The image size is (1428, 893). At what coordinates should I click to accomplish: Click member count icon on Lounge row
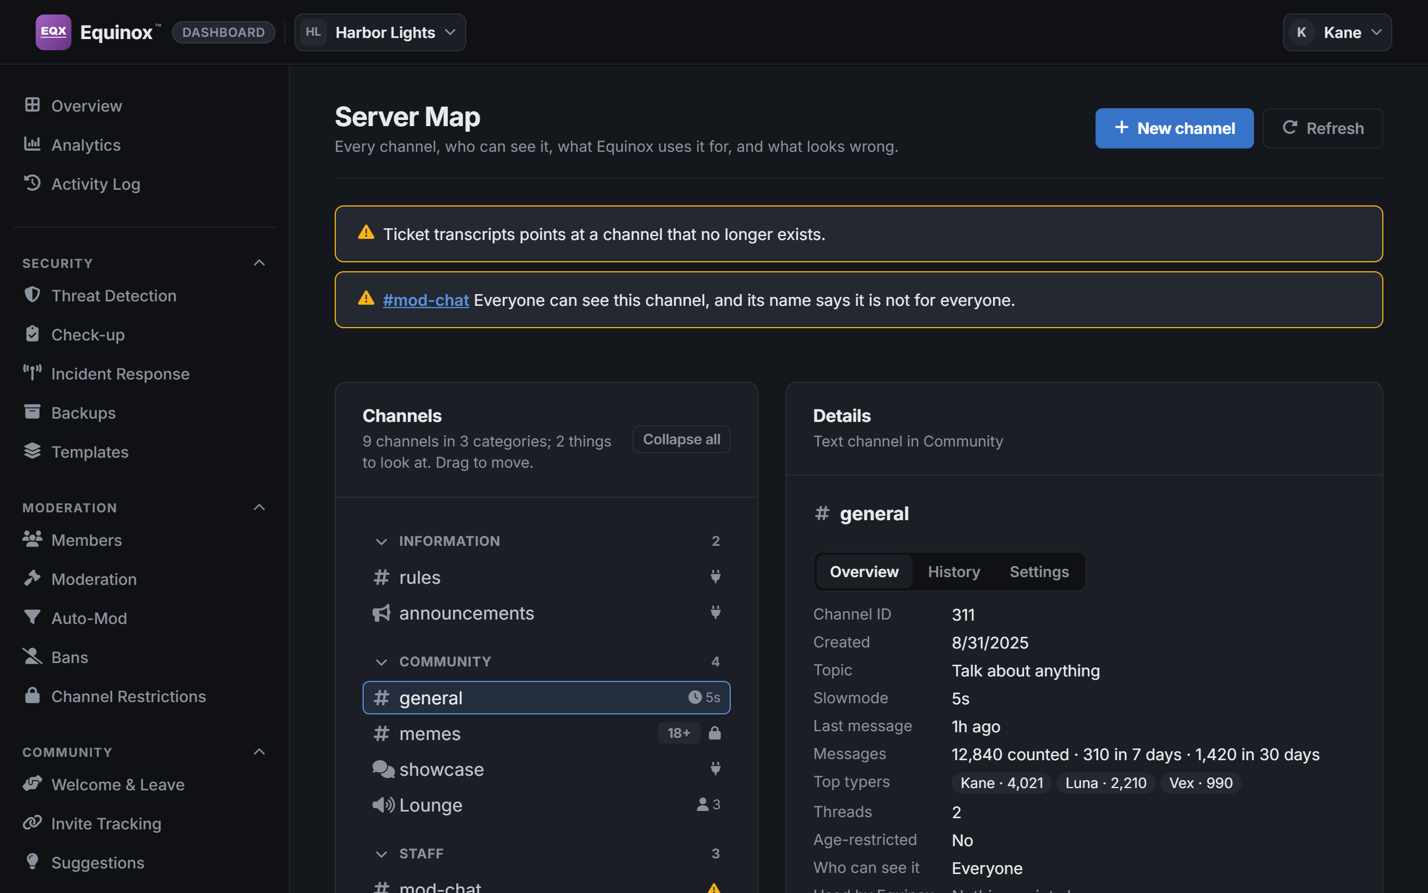[702, 804]
